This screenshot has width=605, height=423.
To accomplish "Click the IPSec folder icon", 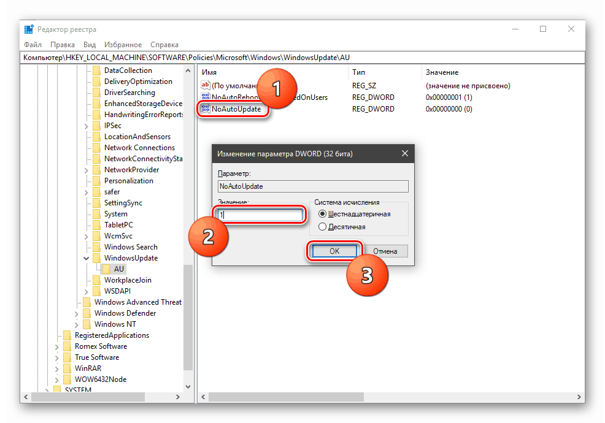I will click(x=97, y=126).
